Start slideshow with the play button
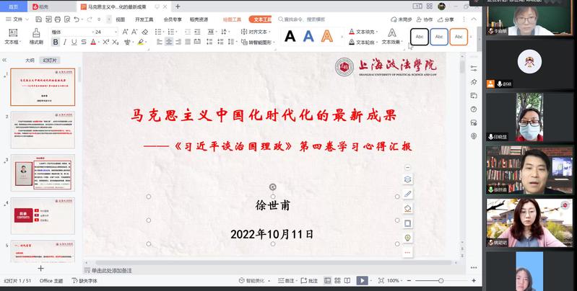The image size is (577, 291). click(x=363, y=280)
